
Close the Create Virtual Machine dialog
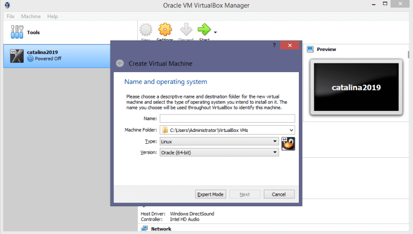pyautogui.click(x=290, y=45)
